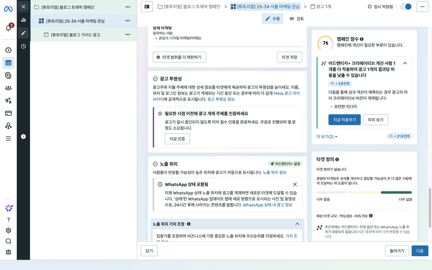This screenshot has width=432, height=270.
Task: Open notifications bell with badge
Action: [x=9, y=27]
